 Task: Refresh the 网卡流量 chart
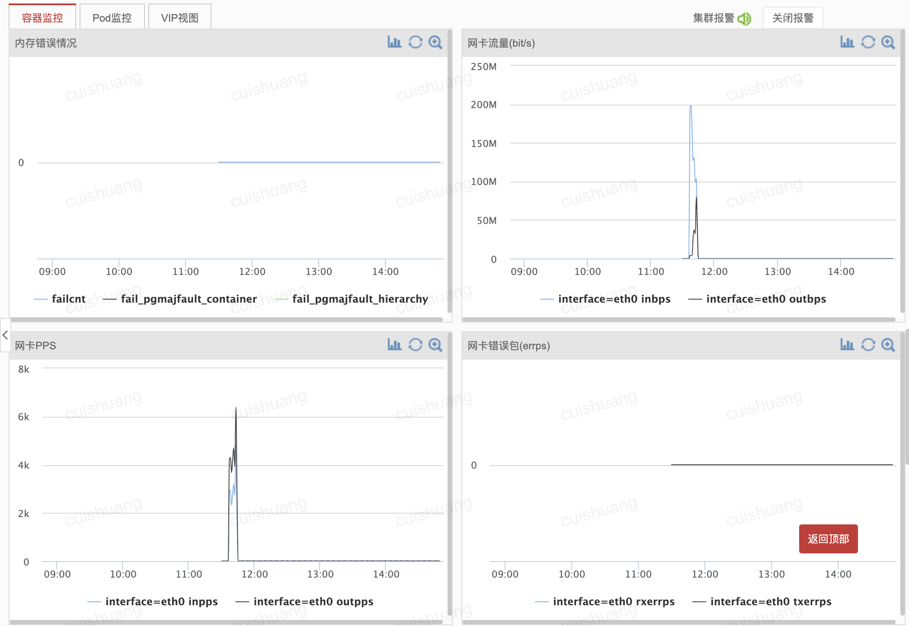click(868, 42)
